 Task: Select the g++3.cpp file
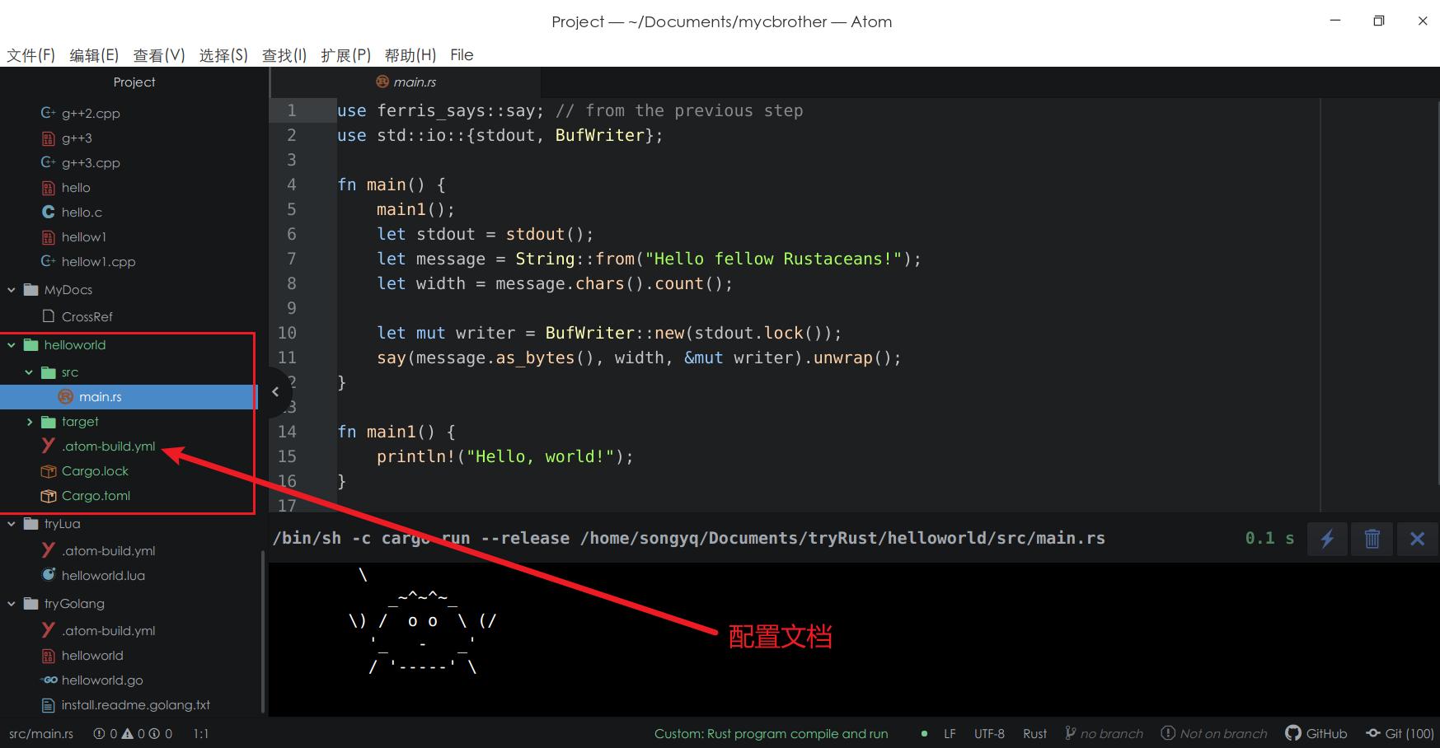(x=91, y=162)
